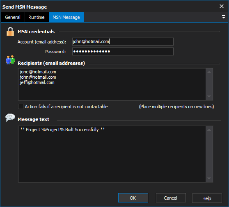Open Help for this action
This screenshot has height=207, width=229.
[207, 198]
